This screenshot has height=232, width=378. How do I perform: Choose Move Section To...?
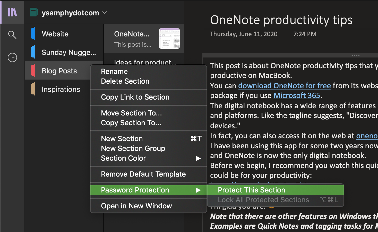(x=149, y=113)
